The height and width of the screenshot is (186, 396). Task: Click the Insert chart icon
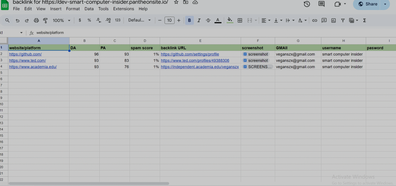[333, 20]
